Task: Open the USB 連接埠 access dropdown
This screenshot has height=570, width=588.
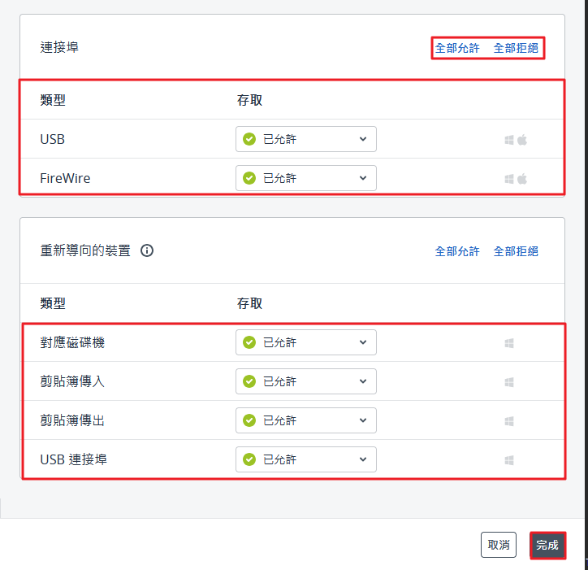Action: 305,459
